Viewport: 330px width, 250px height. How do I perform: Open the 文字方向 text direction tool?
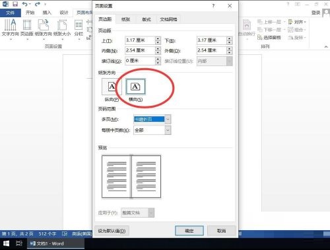click(x=10, y=29)
